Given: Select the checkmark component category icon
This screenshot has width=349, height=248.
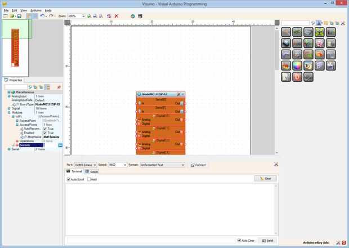Looking at the screenshot, I should [308, 77].
